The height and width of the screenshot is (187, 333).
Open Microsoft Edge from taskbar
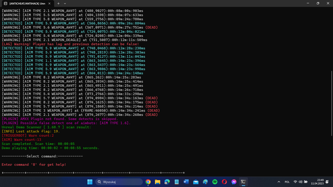[x=167, y=182]
